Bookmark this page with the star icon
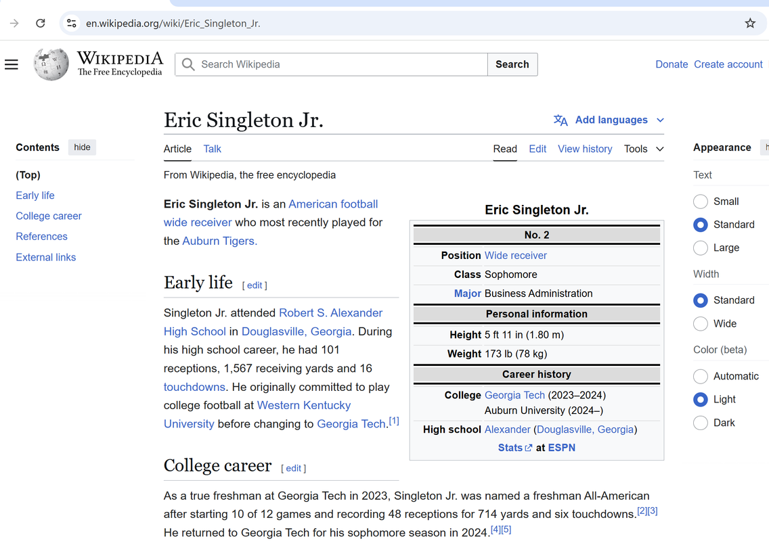 point(750,23)
